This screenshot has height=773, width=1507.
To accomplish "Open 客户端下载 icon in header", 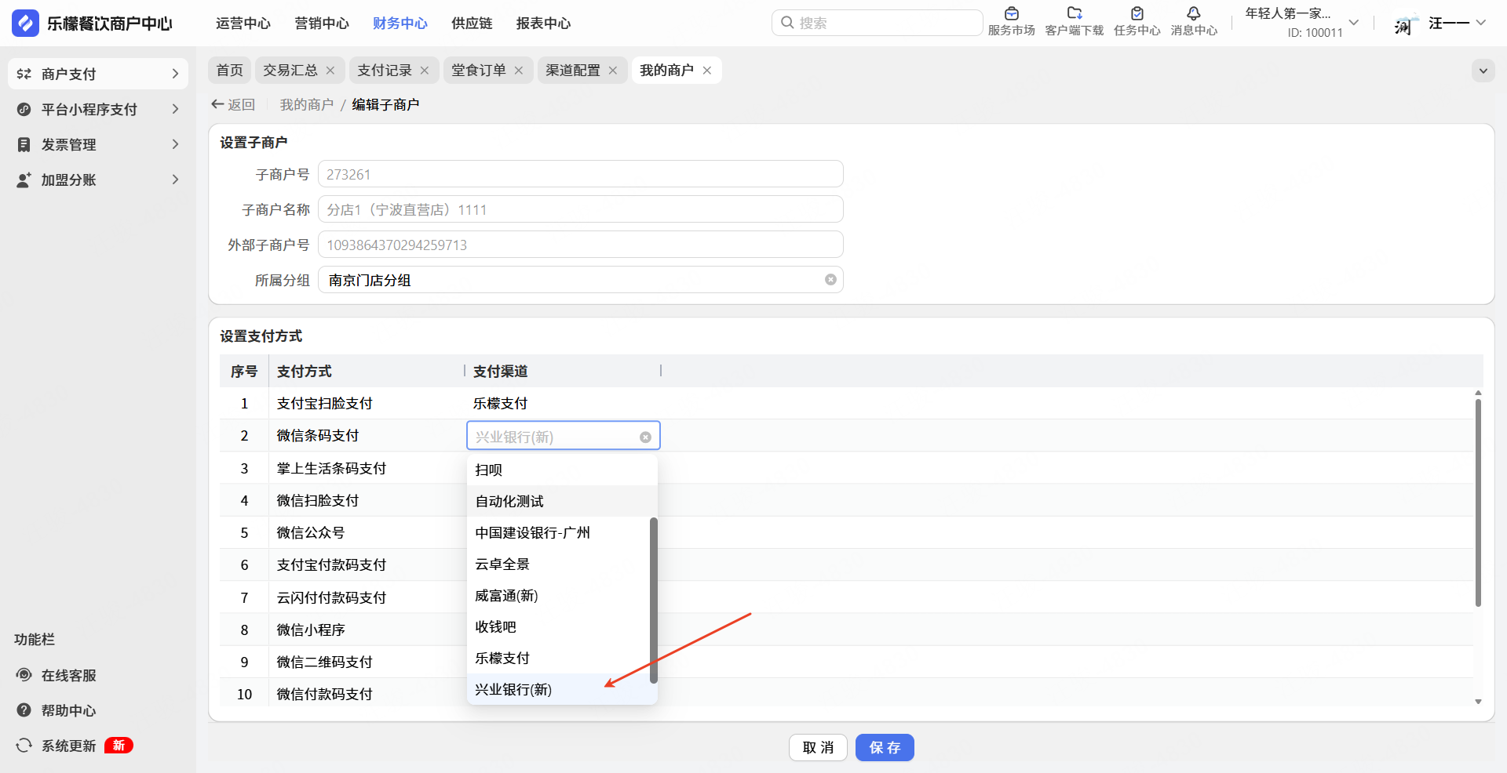I will pos(1075,13).
